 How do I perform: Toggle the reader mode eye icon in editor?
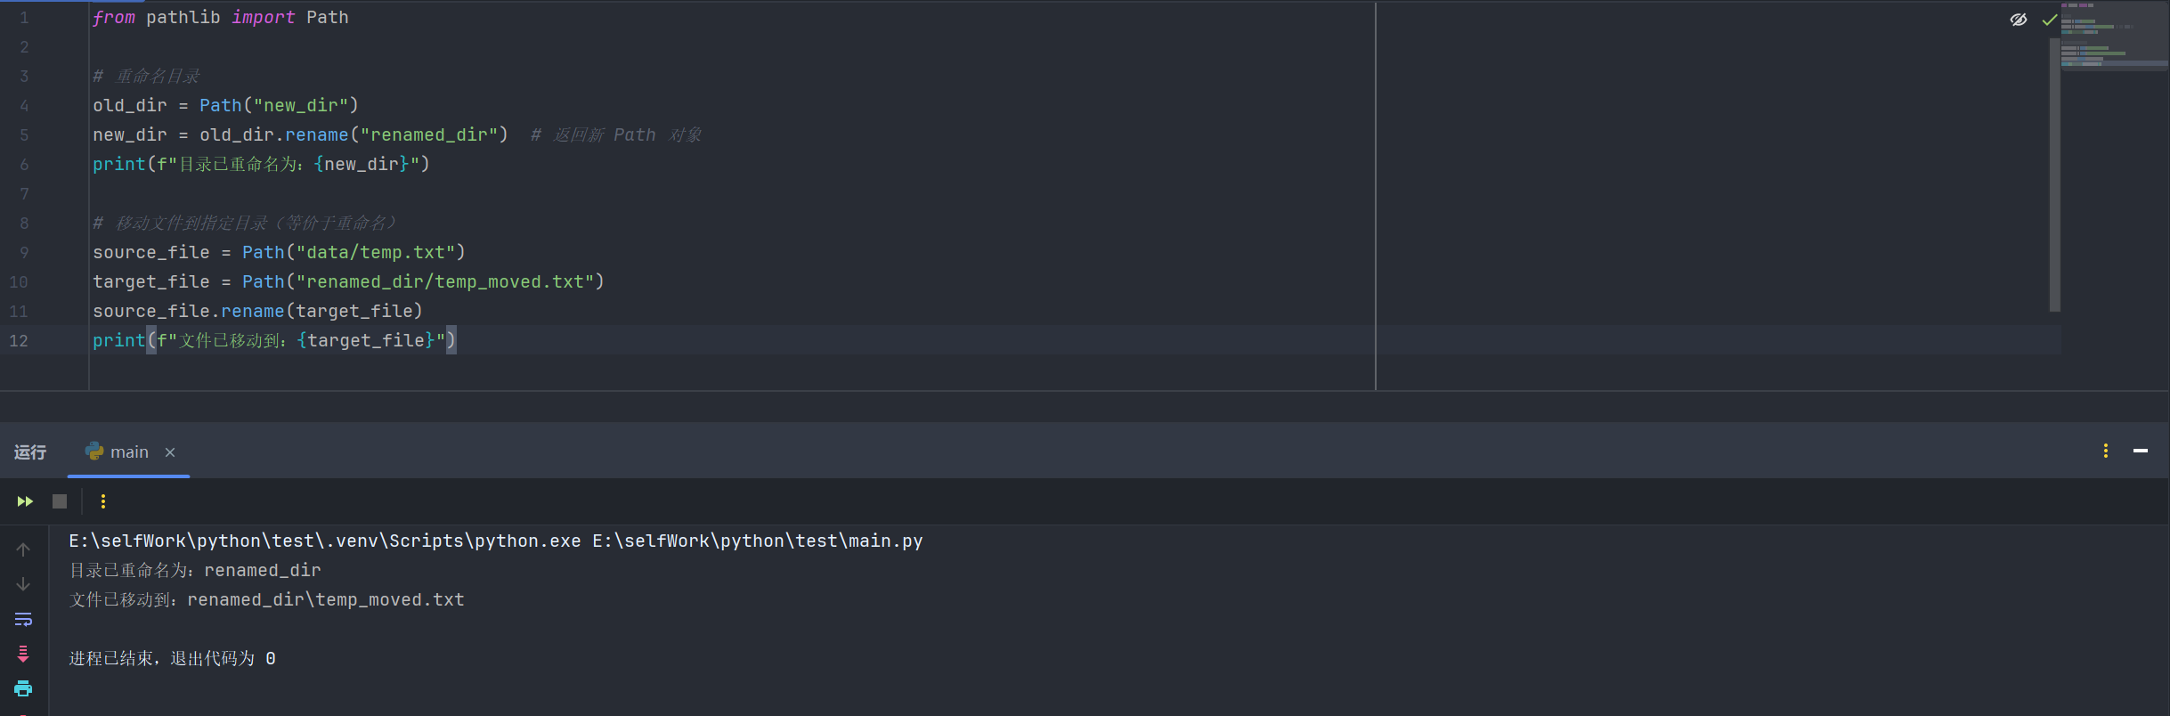coord(2019,19)
